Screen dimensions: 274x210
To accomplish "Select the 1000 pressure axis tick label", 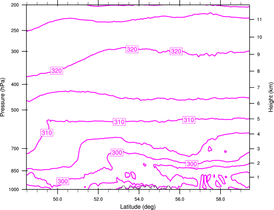I will click(x=14, y=189).
